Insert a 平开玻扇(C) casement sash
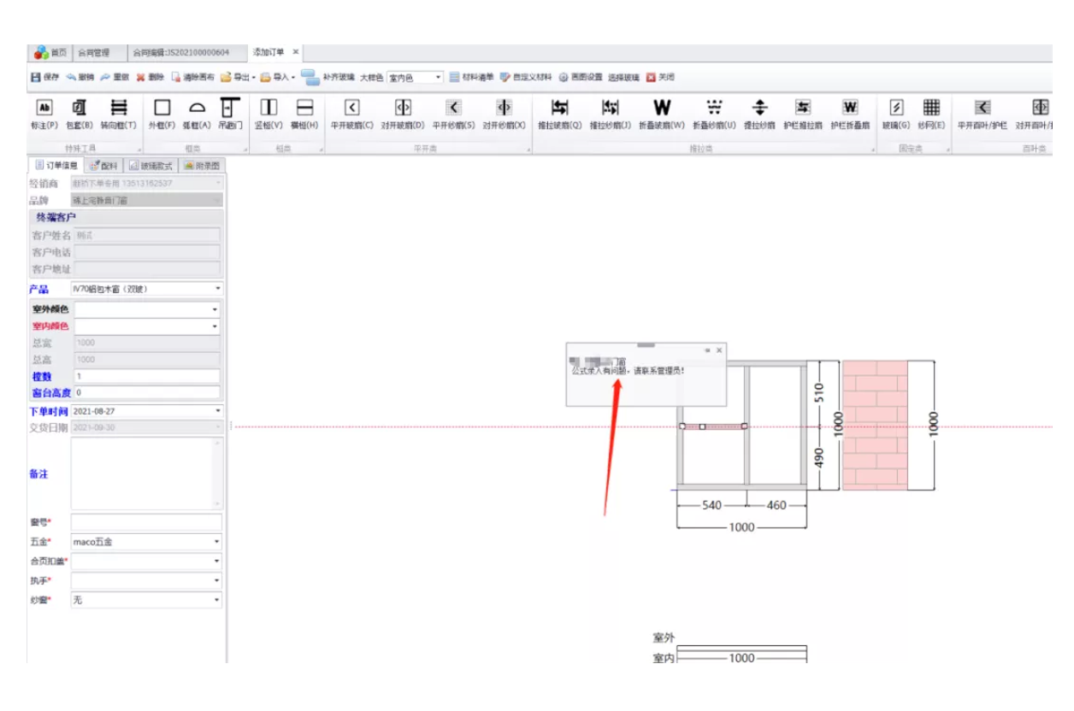1074x711 pixels. point(351,114)
